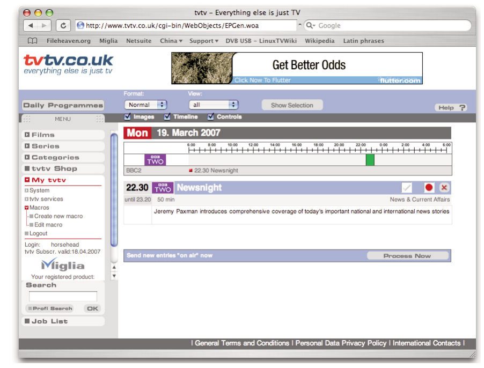The width and height of the screenshot is (484, 368).
Task: Open the bookmarks book icon
Action: [32, 41]
